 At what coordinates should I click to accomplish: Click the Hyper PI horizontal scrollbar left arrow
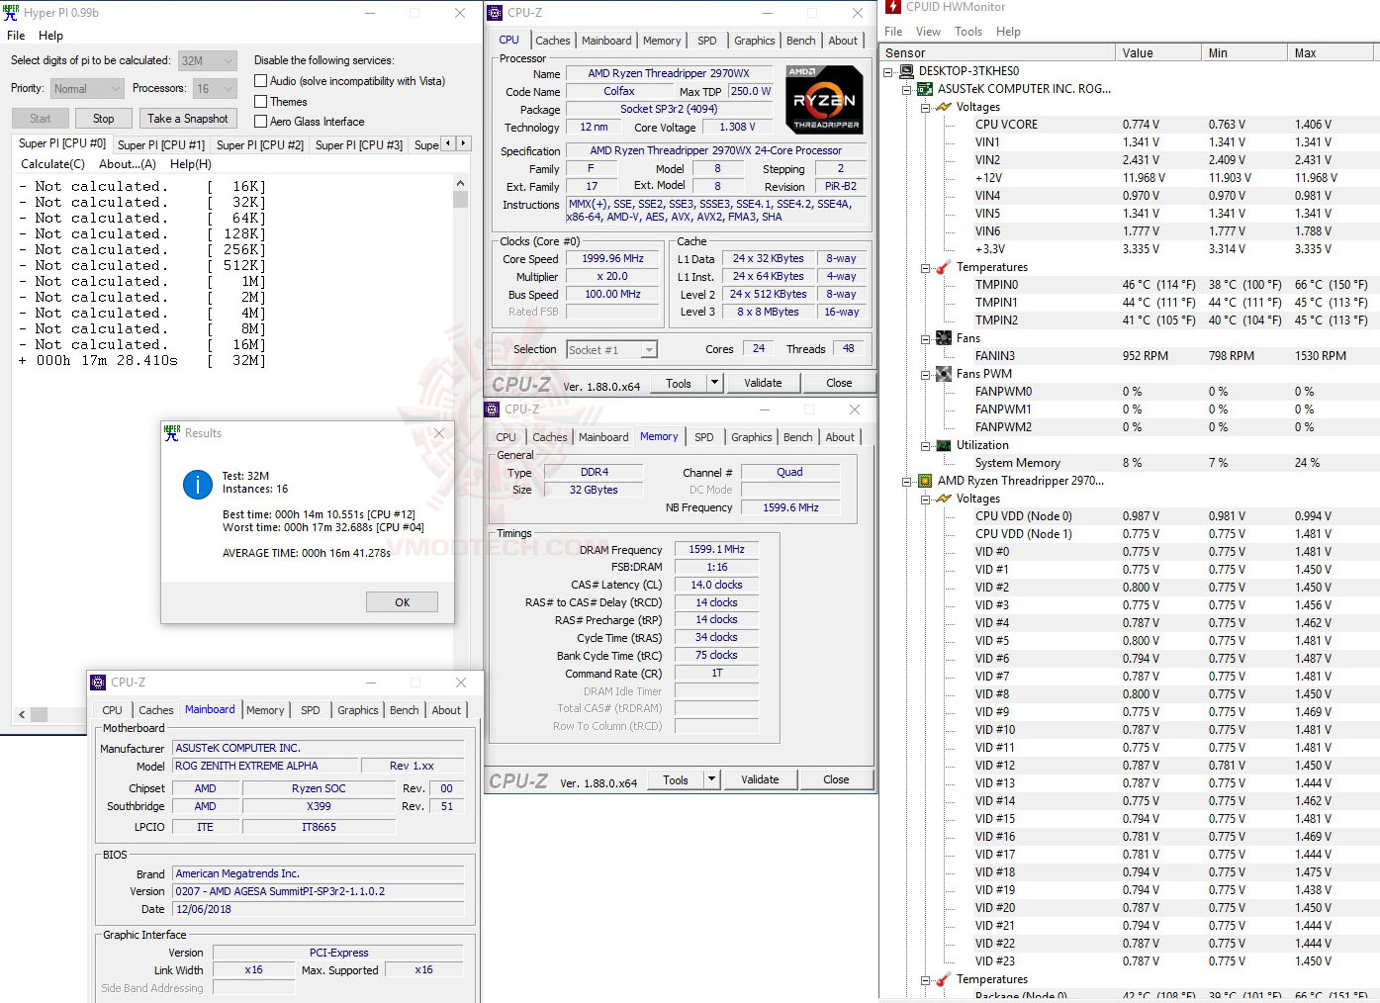coord(22,714)
